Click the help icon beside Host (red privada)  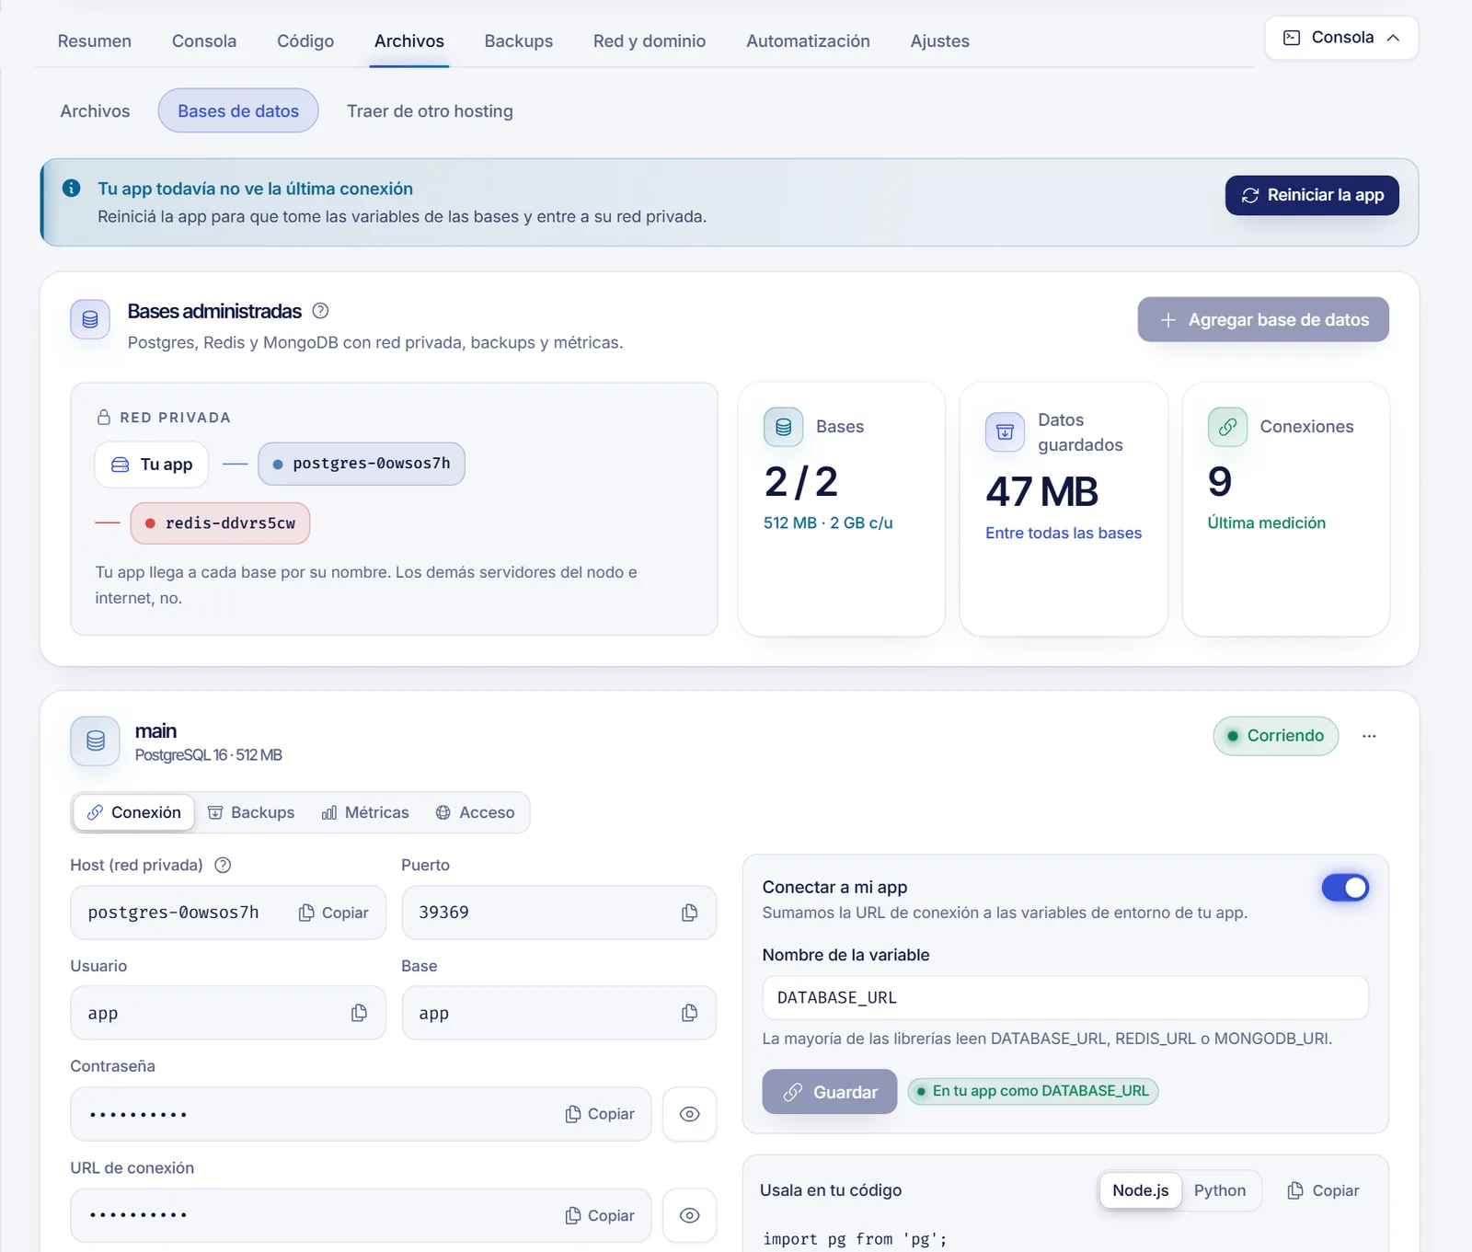(223, 865)
